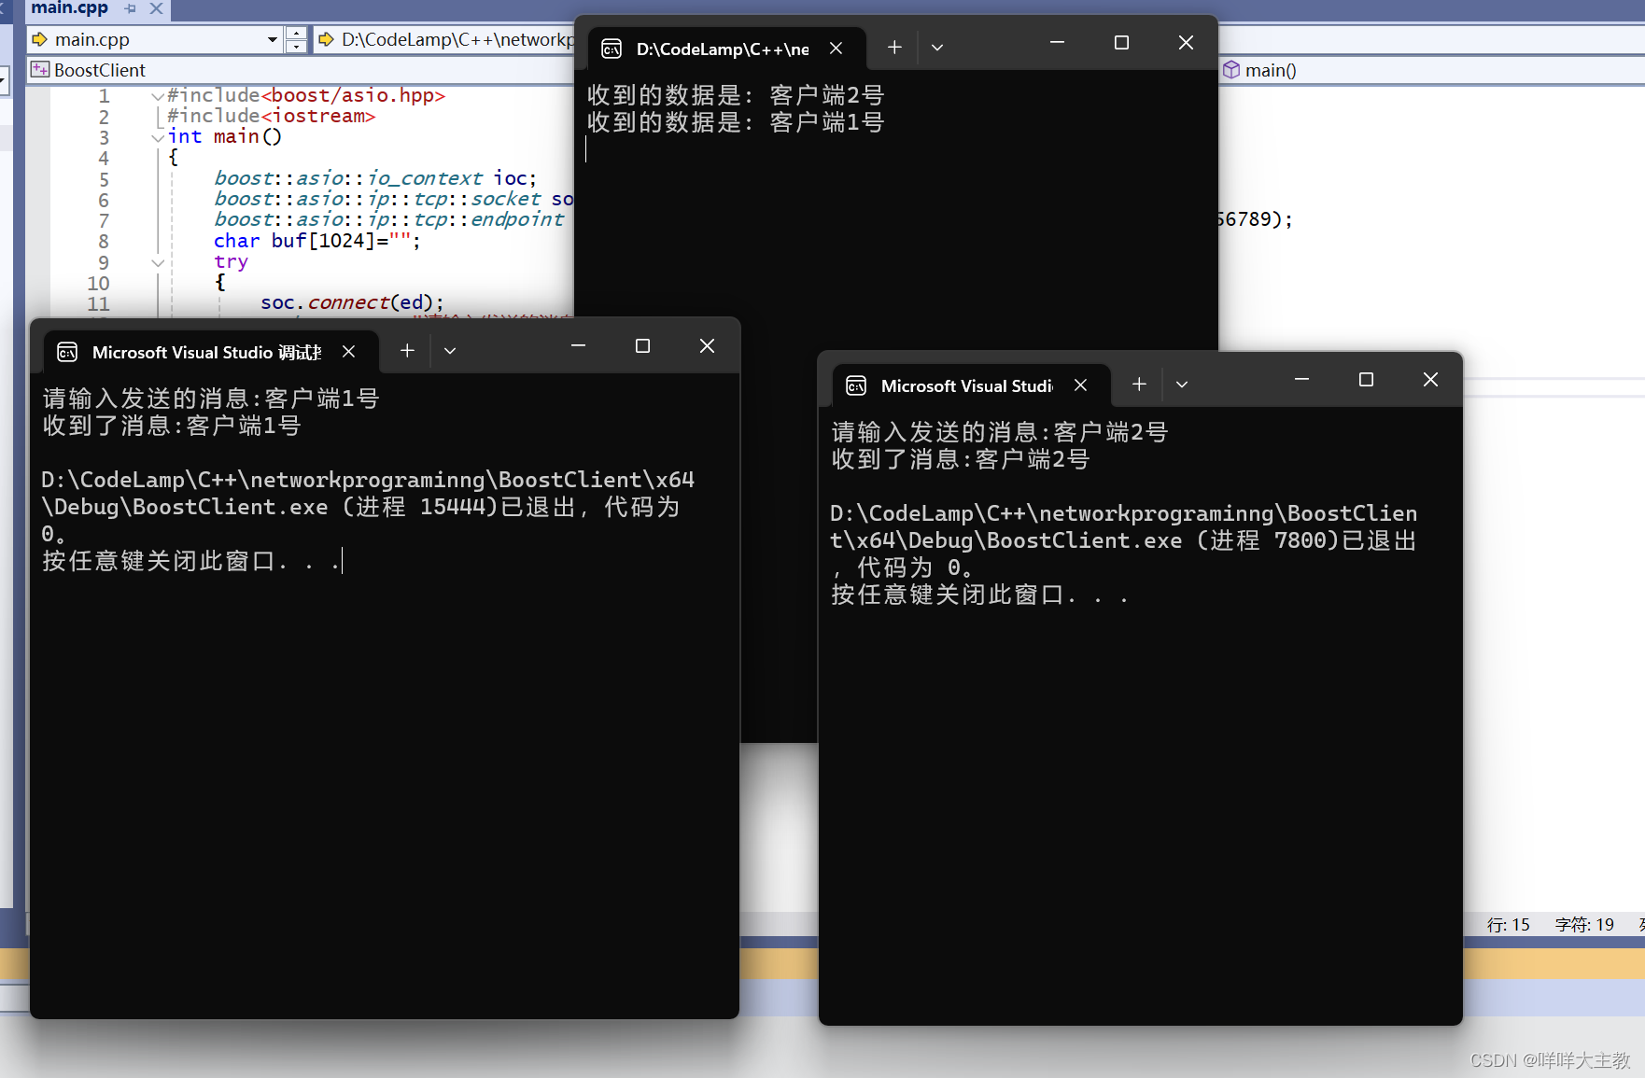The width and height of the screenshot is (1645, 1078).
Task: Maximize the client 2 console window
Action: point(1366,380)
